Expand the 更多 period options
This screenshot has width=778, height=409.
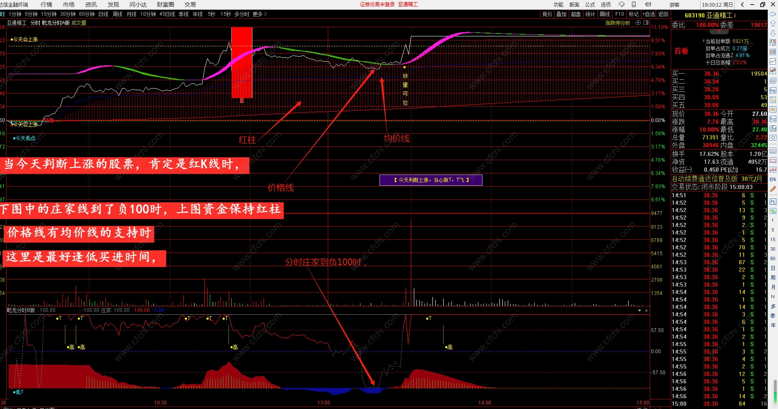[x=259, y=14]
